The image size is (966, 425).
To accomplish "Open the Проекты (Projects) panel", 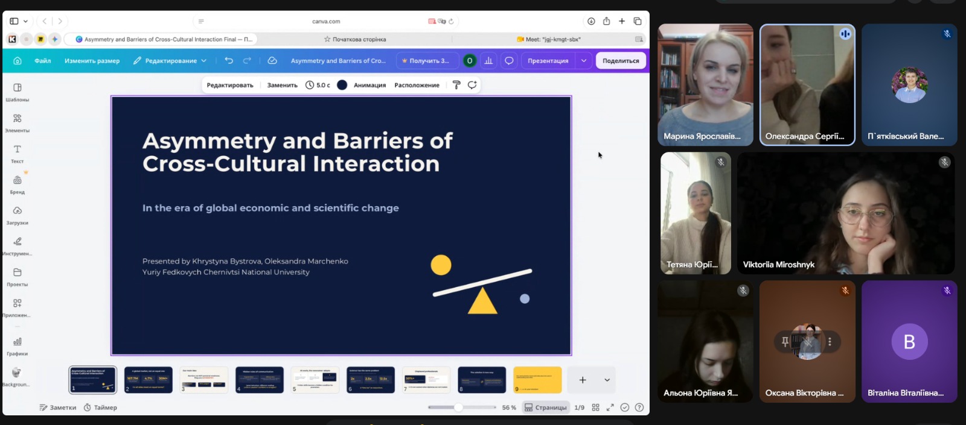I will pyautogui.click(x=18, y=276).
